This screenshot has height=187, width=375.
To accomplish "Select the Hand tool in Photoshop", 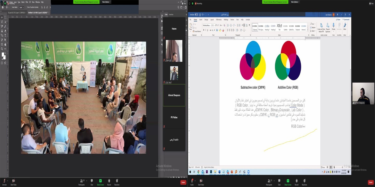I will point(5,45).
